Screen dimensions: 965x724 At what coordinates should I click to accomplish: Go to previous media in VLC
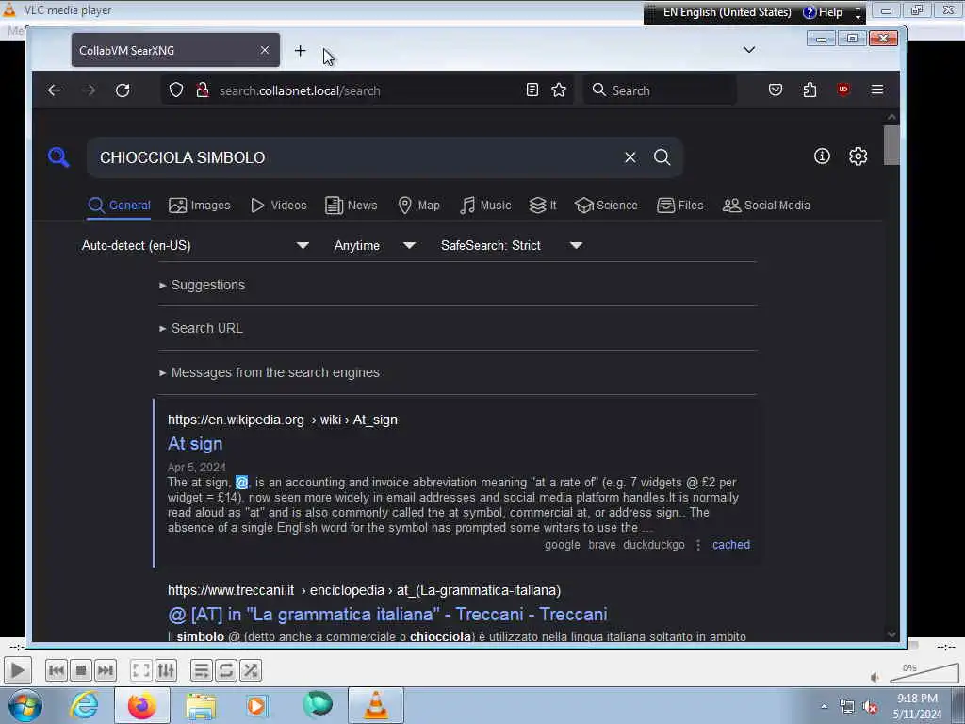[x=56, y=670]
